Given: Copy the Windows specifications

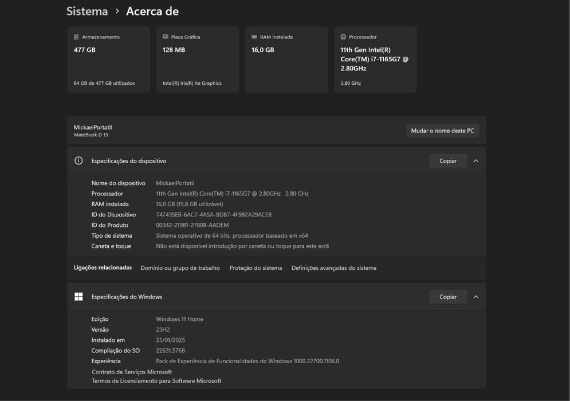Looking at the screenshot, I should pos(448,297).
